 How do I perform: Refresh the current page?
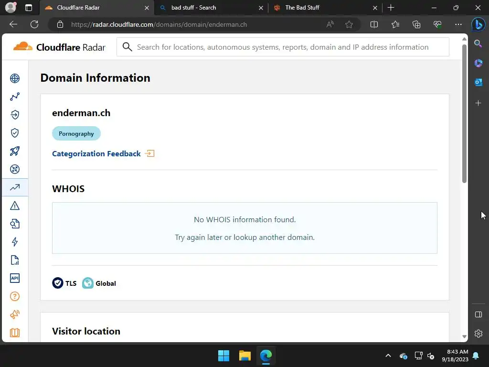[34, 24]
